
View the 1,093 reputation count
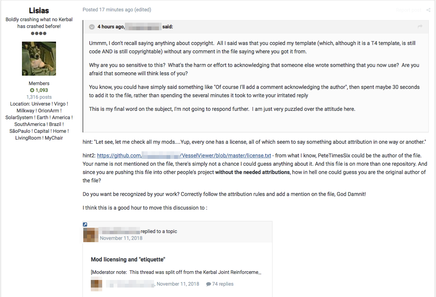[42, 90]
